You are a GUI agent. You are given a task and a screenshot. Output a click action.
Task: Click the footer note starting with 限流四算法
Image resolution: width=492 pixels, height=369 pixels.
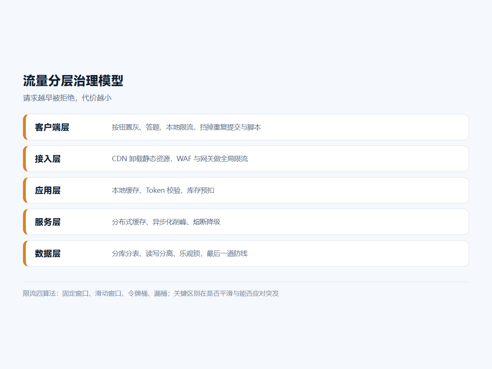[151, 294]
